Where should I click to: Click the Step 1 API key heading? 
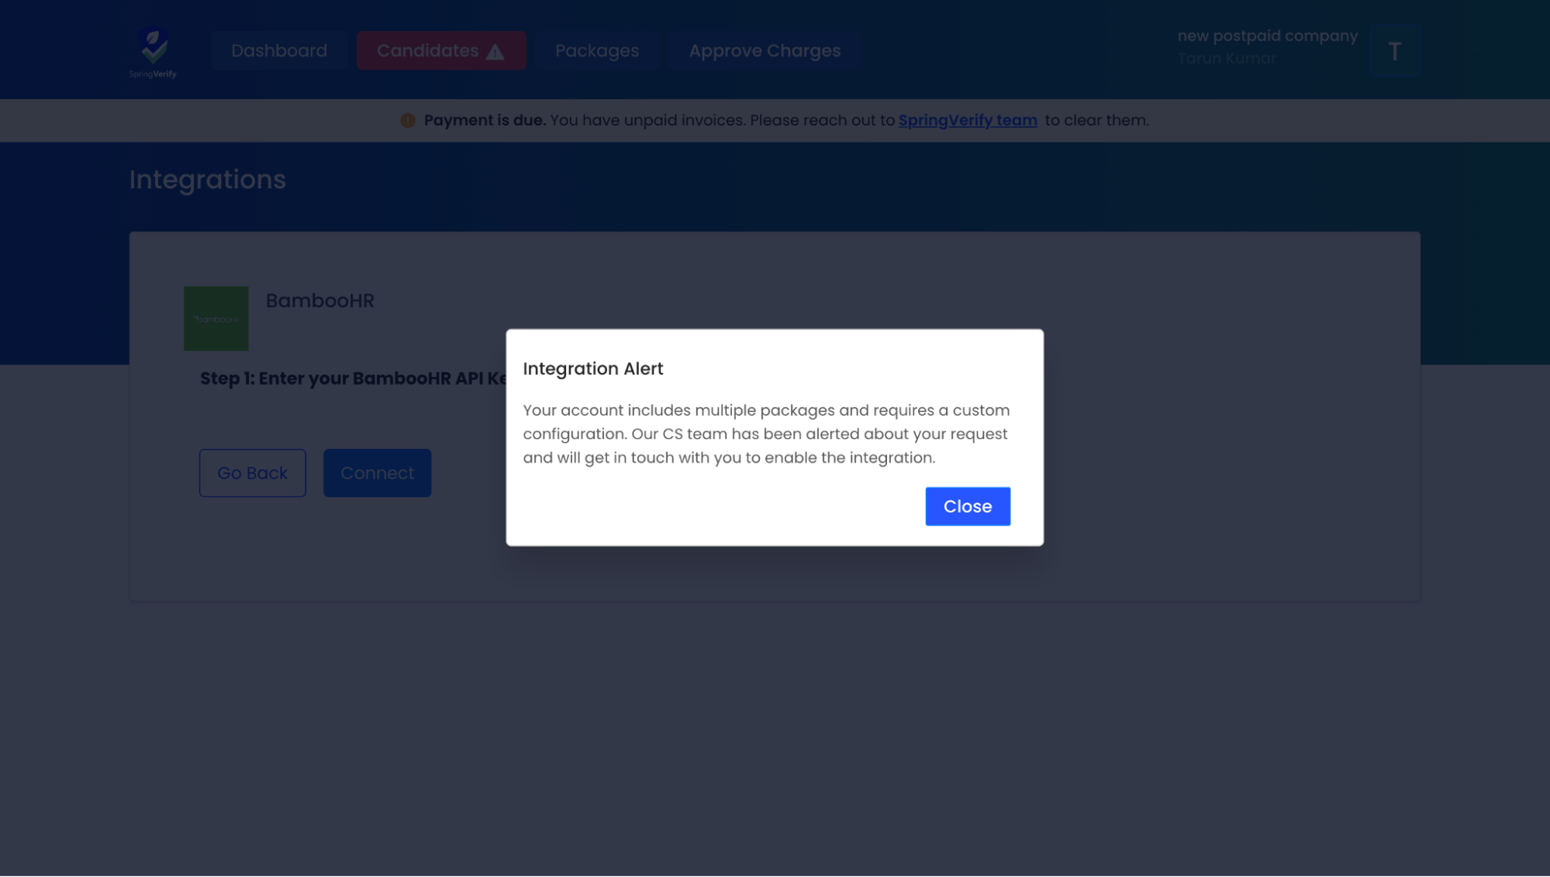(353, 378)
